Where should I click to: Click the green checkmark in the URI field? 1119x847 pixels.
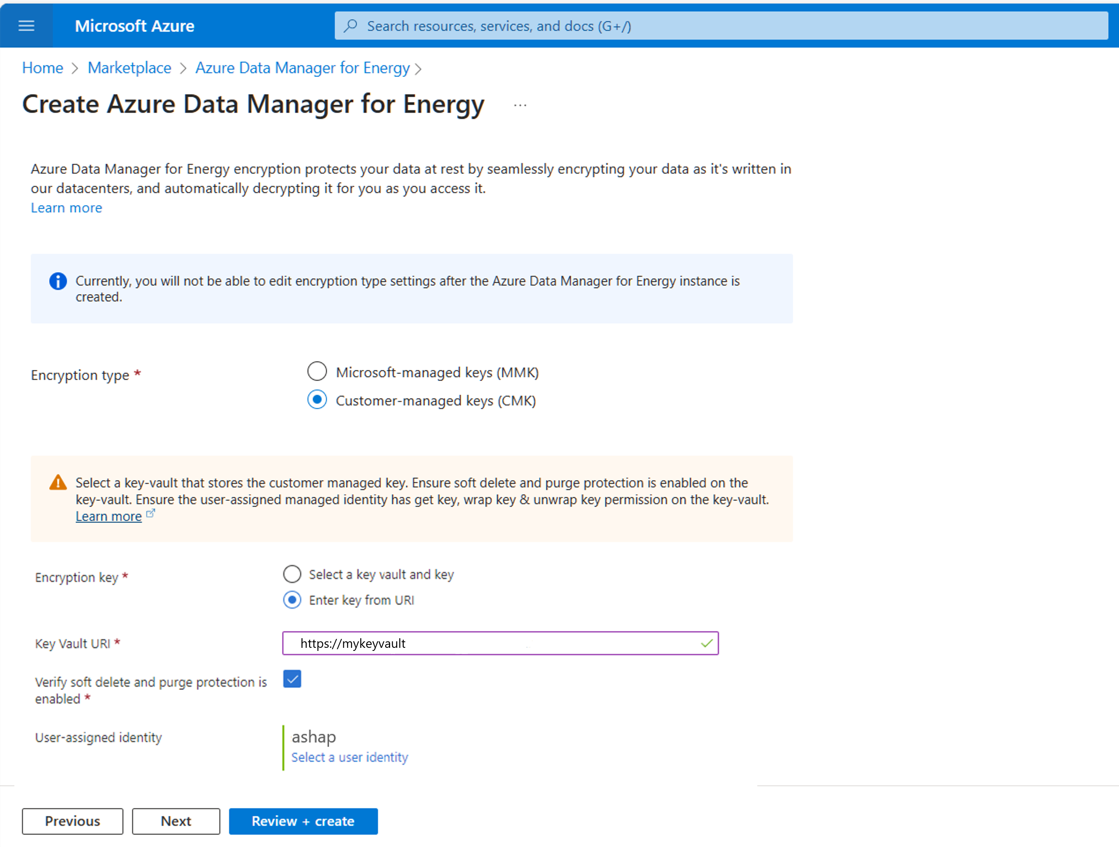click(706, 643)
